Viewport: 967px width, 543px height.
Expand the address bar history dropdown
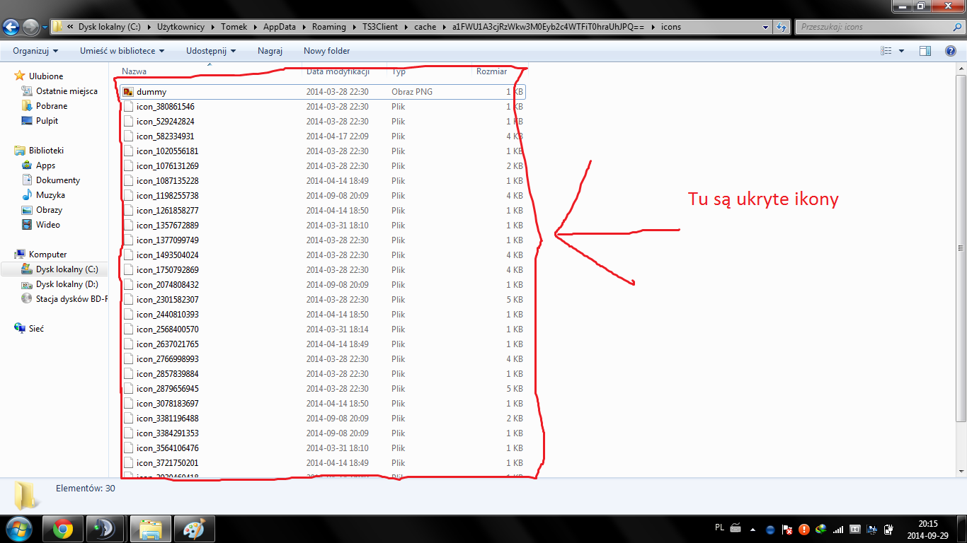pyautogui.click(x=766, y=27)
